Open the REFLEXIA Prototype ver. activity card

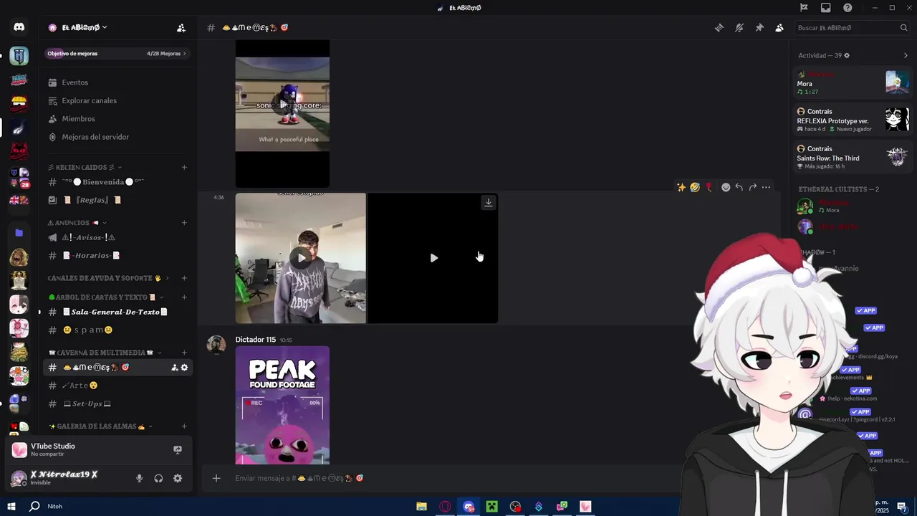click(853, 120)
